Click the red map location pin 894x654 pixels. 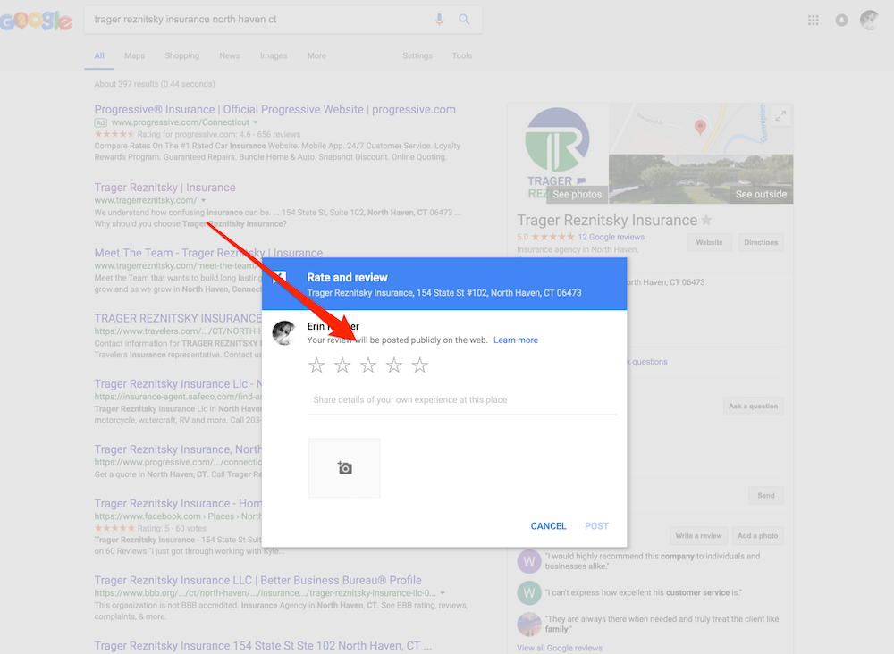700,127
